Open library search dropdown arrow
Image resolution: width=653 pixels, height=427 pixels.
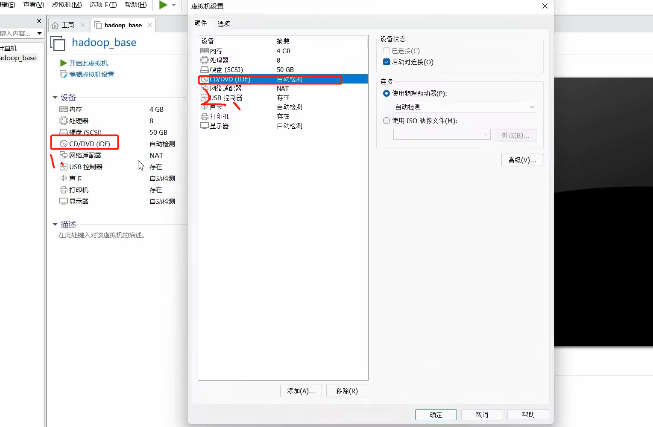[x=39, y=33]
